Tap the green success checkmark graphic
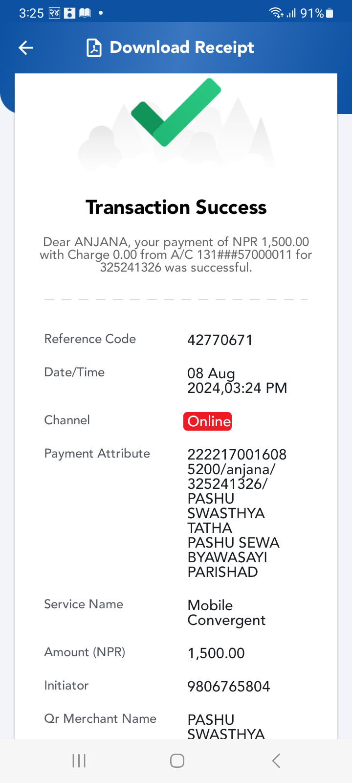This screenshot has height=783, width=352. click(176, 112)
